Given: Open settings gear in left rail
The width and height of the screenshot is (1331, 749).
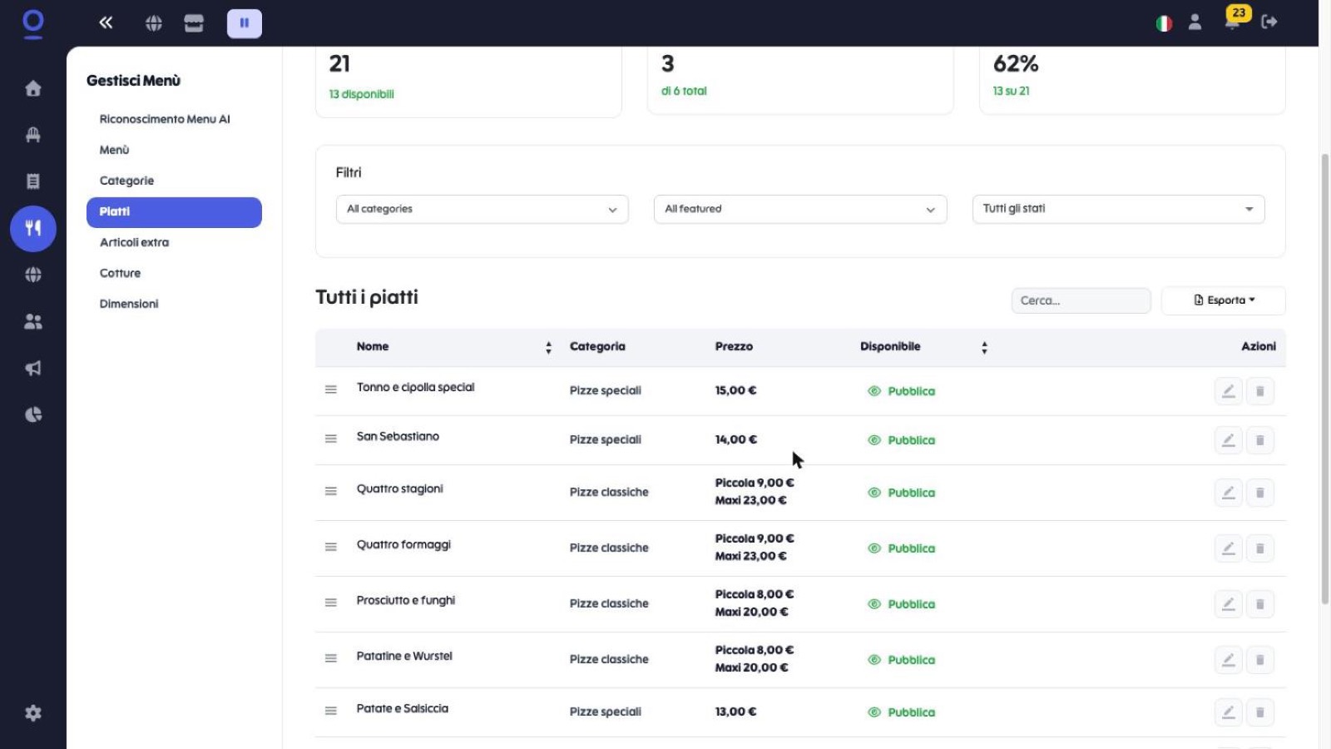Looking at the screenshot, I should point(33,713).
